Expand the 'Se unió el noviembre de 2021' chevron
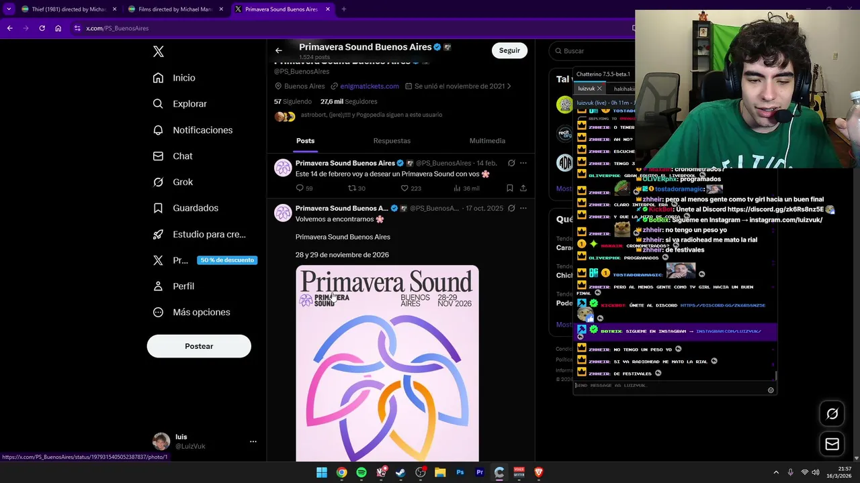860x483 pixels. 509,86
